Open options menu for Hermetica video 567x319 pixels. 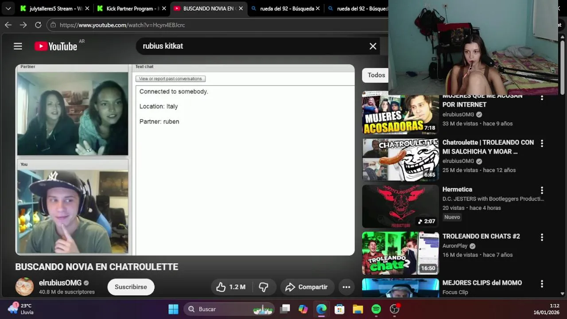542,191
